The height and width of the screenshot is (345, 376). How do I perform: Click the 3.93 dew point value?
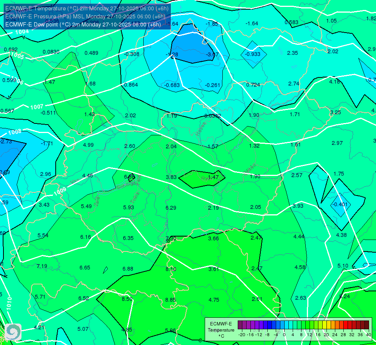click(x=298, y=206)
